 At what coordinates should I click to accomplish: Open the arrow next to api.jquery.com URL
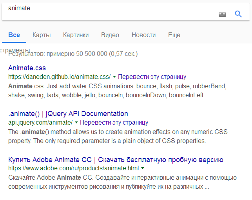coord(76,123)
